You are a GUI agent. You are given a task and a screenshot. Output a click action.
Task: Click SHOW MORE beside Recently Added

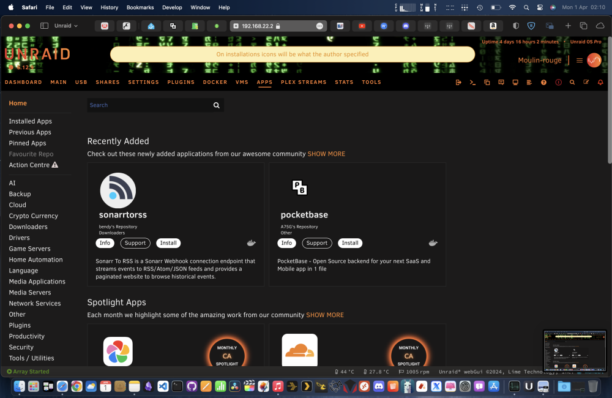[326, 154]
